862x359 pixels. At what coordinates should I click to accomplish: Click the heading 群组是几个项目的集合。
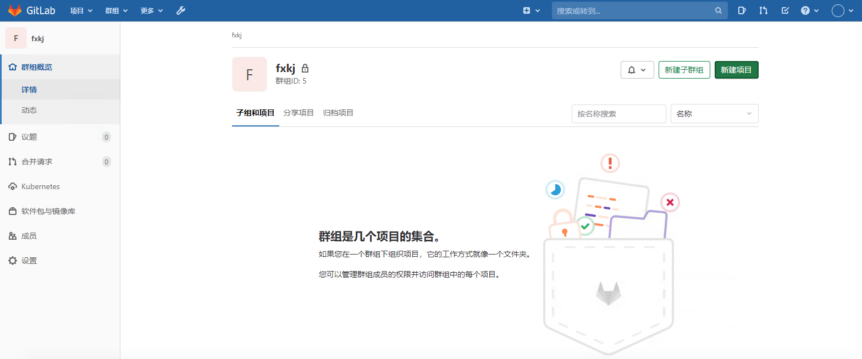380,237
